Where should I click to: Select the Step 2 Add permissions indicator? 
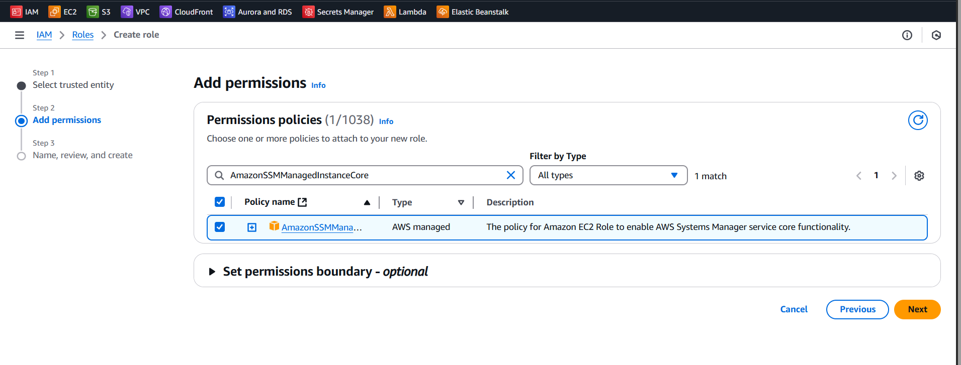pyautogui.click(x=21, y=121)
